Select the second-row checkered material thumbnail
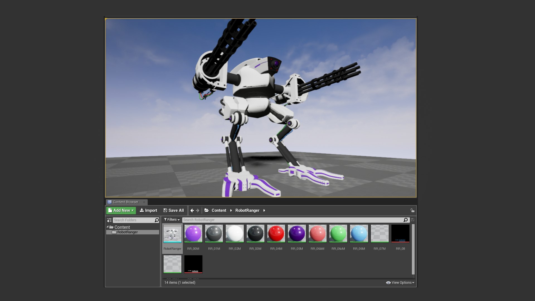The height and width of the screenshot is (301, 535). [172, 264]
